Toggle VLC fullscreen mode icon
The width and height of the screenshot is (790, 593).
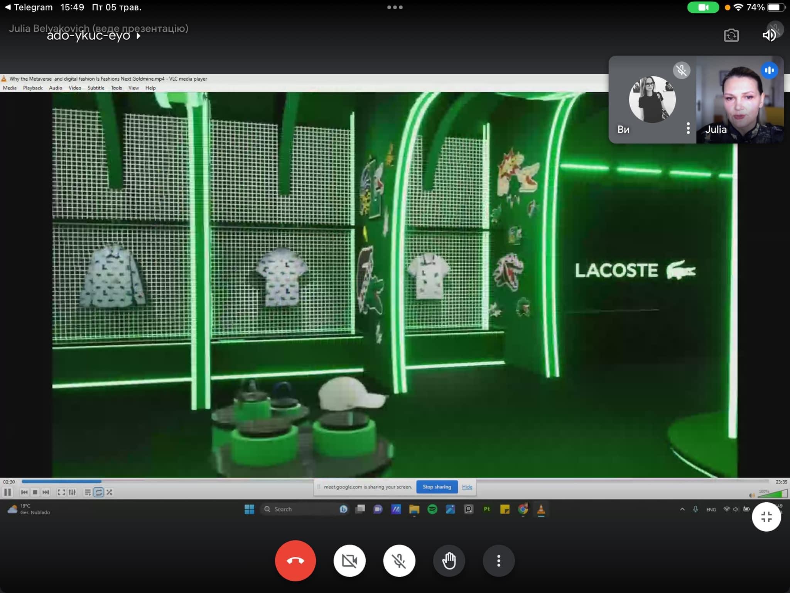(61, 492)
